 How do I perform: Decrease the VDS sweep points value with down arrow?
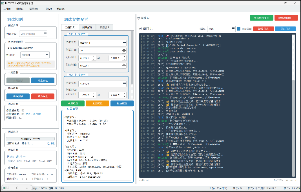tap(124, 52)
